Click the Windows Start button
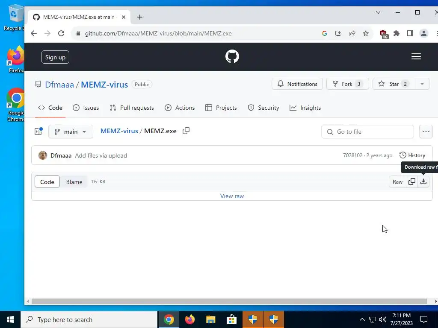This screenshot has height=328, width=438. click(x=10, y=319)
